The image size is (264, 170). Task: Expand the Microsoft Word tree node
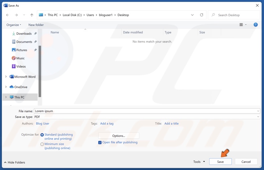pyautogui.click(x=6, y=77)
